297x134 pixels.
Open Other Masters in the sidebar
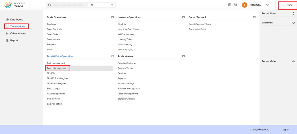16,33
